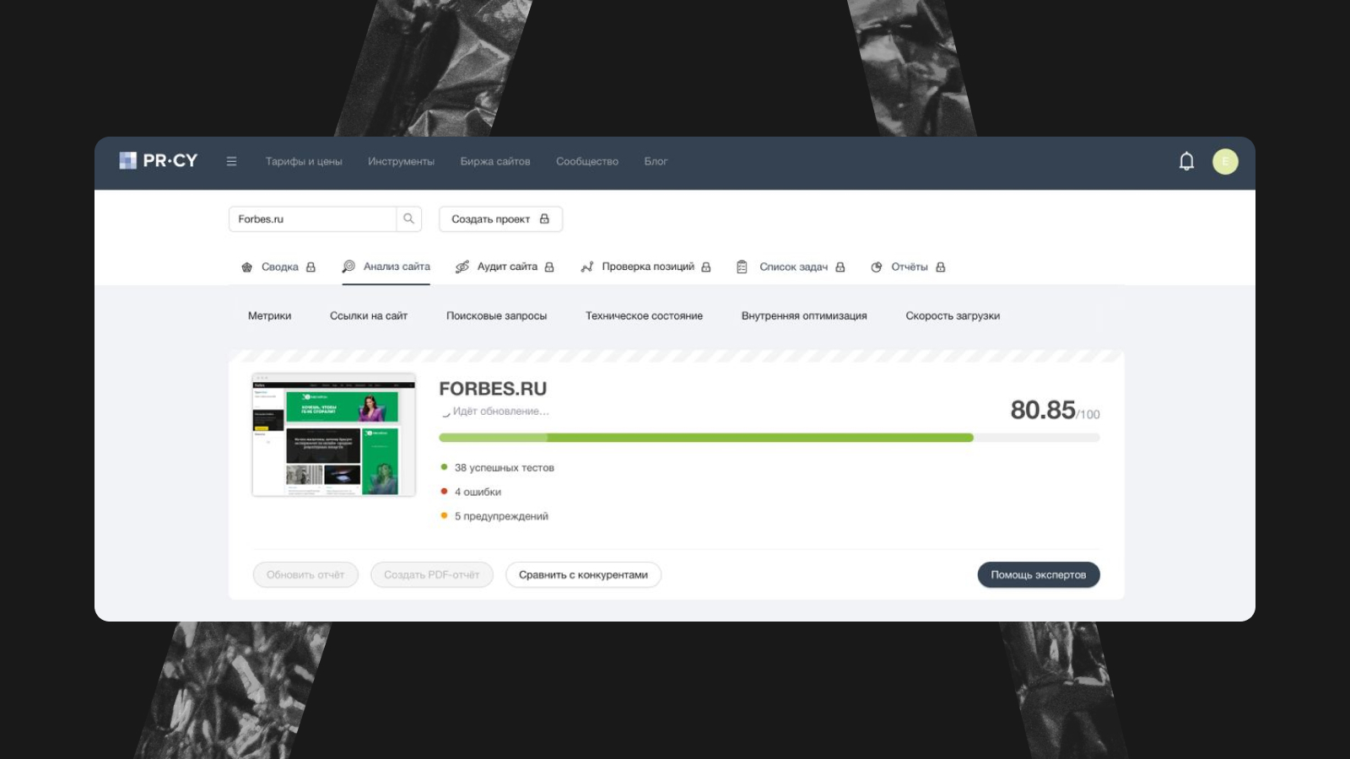This screenshot has width=1350, height=759.
Task: Click the Создать проект button
Action: pyautogui.click(x=501, y=219)
